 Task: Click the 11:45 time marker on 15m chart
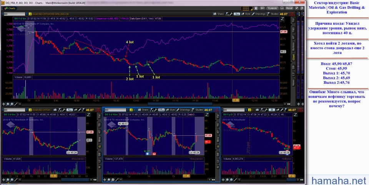click(186, 176)
